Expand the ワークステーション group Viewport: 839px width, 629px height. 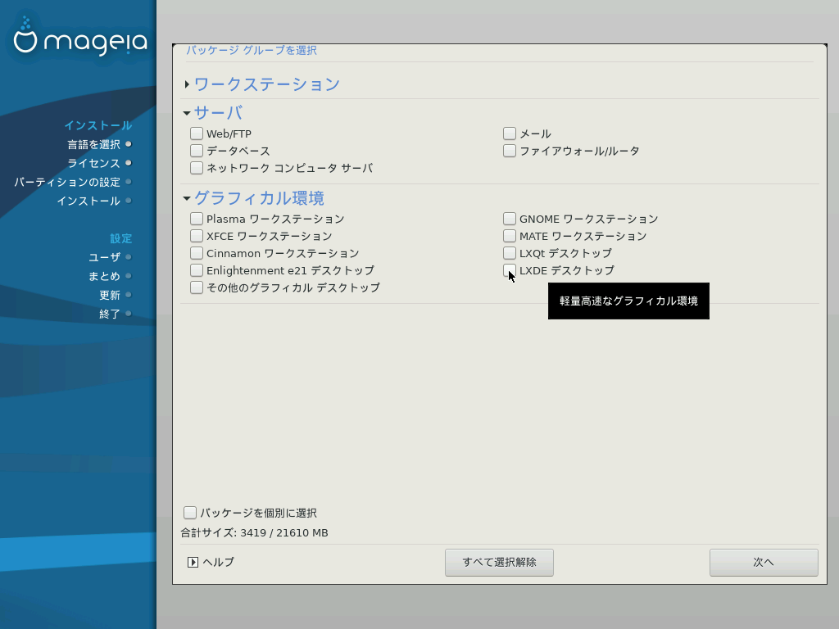[187, 84]
